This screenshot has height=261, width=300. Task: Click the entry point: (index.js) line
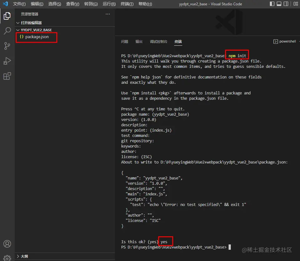(x=146, y=130)
